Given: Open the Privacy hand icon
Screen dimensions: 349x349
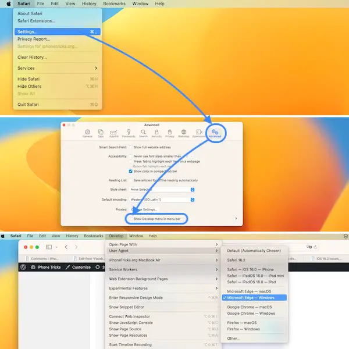Looking at the screenshot, I should (170, 134).
